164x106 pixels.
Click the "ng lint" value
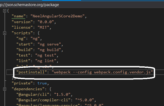point(46,61)
